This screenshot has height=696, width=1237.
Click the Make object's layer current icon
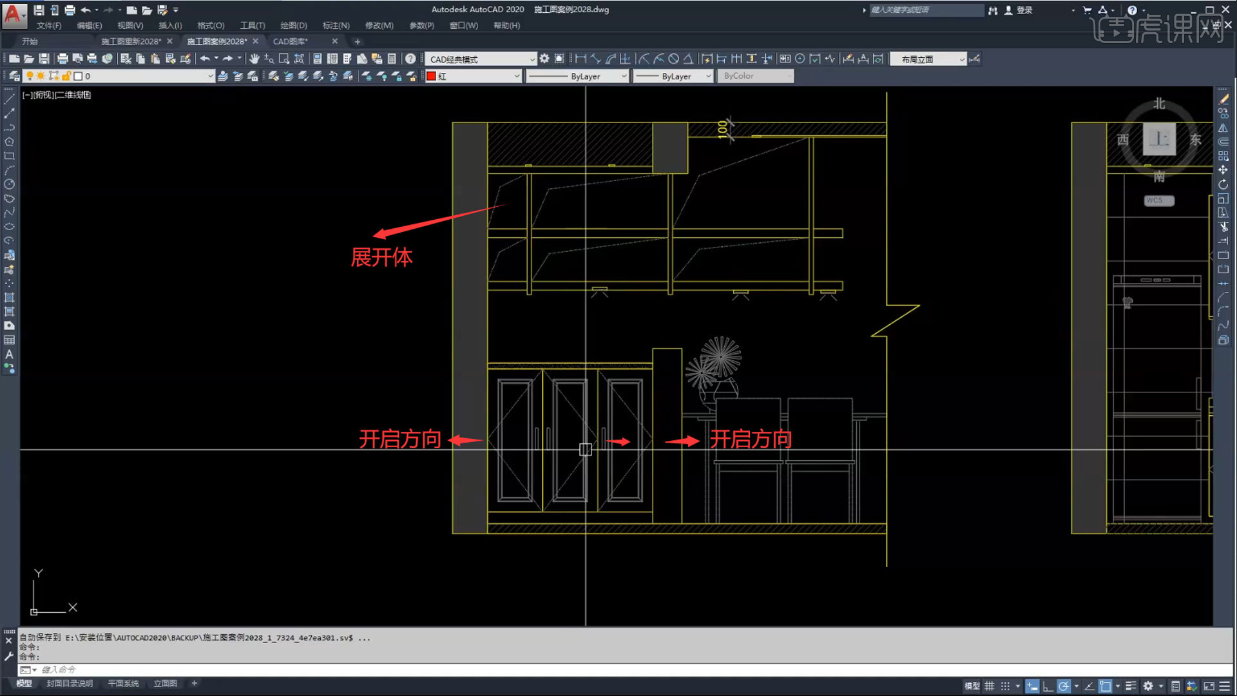[223, 76]
